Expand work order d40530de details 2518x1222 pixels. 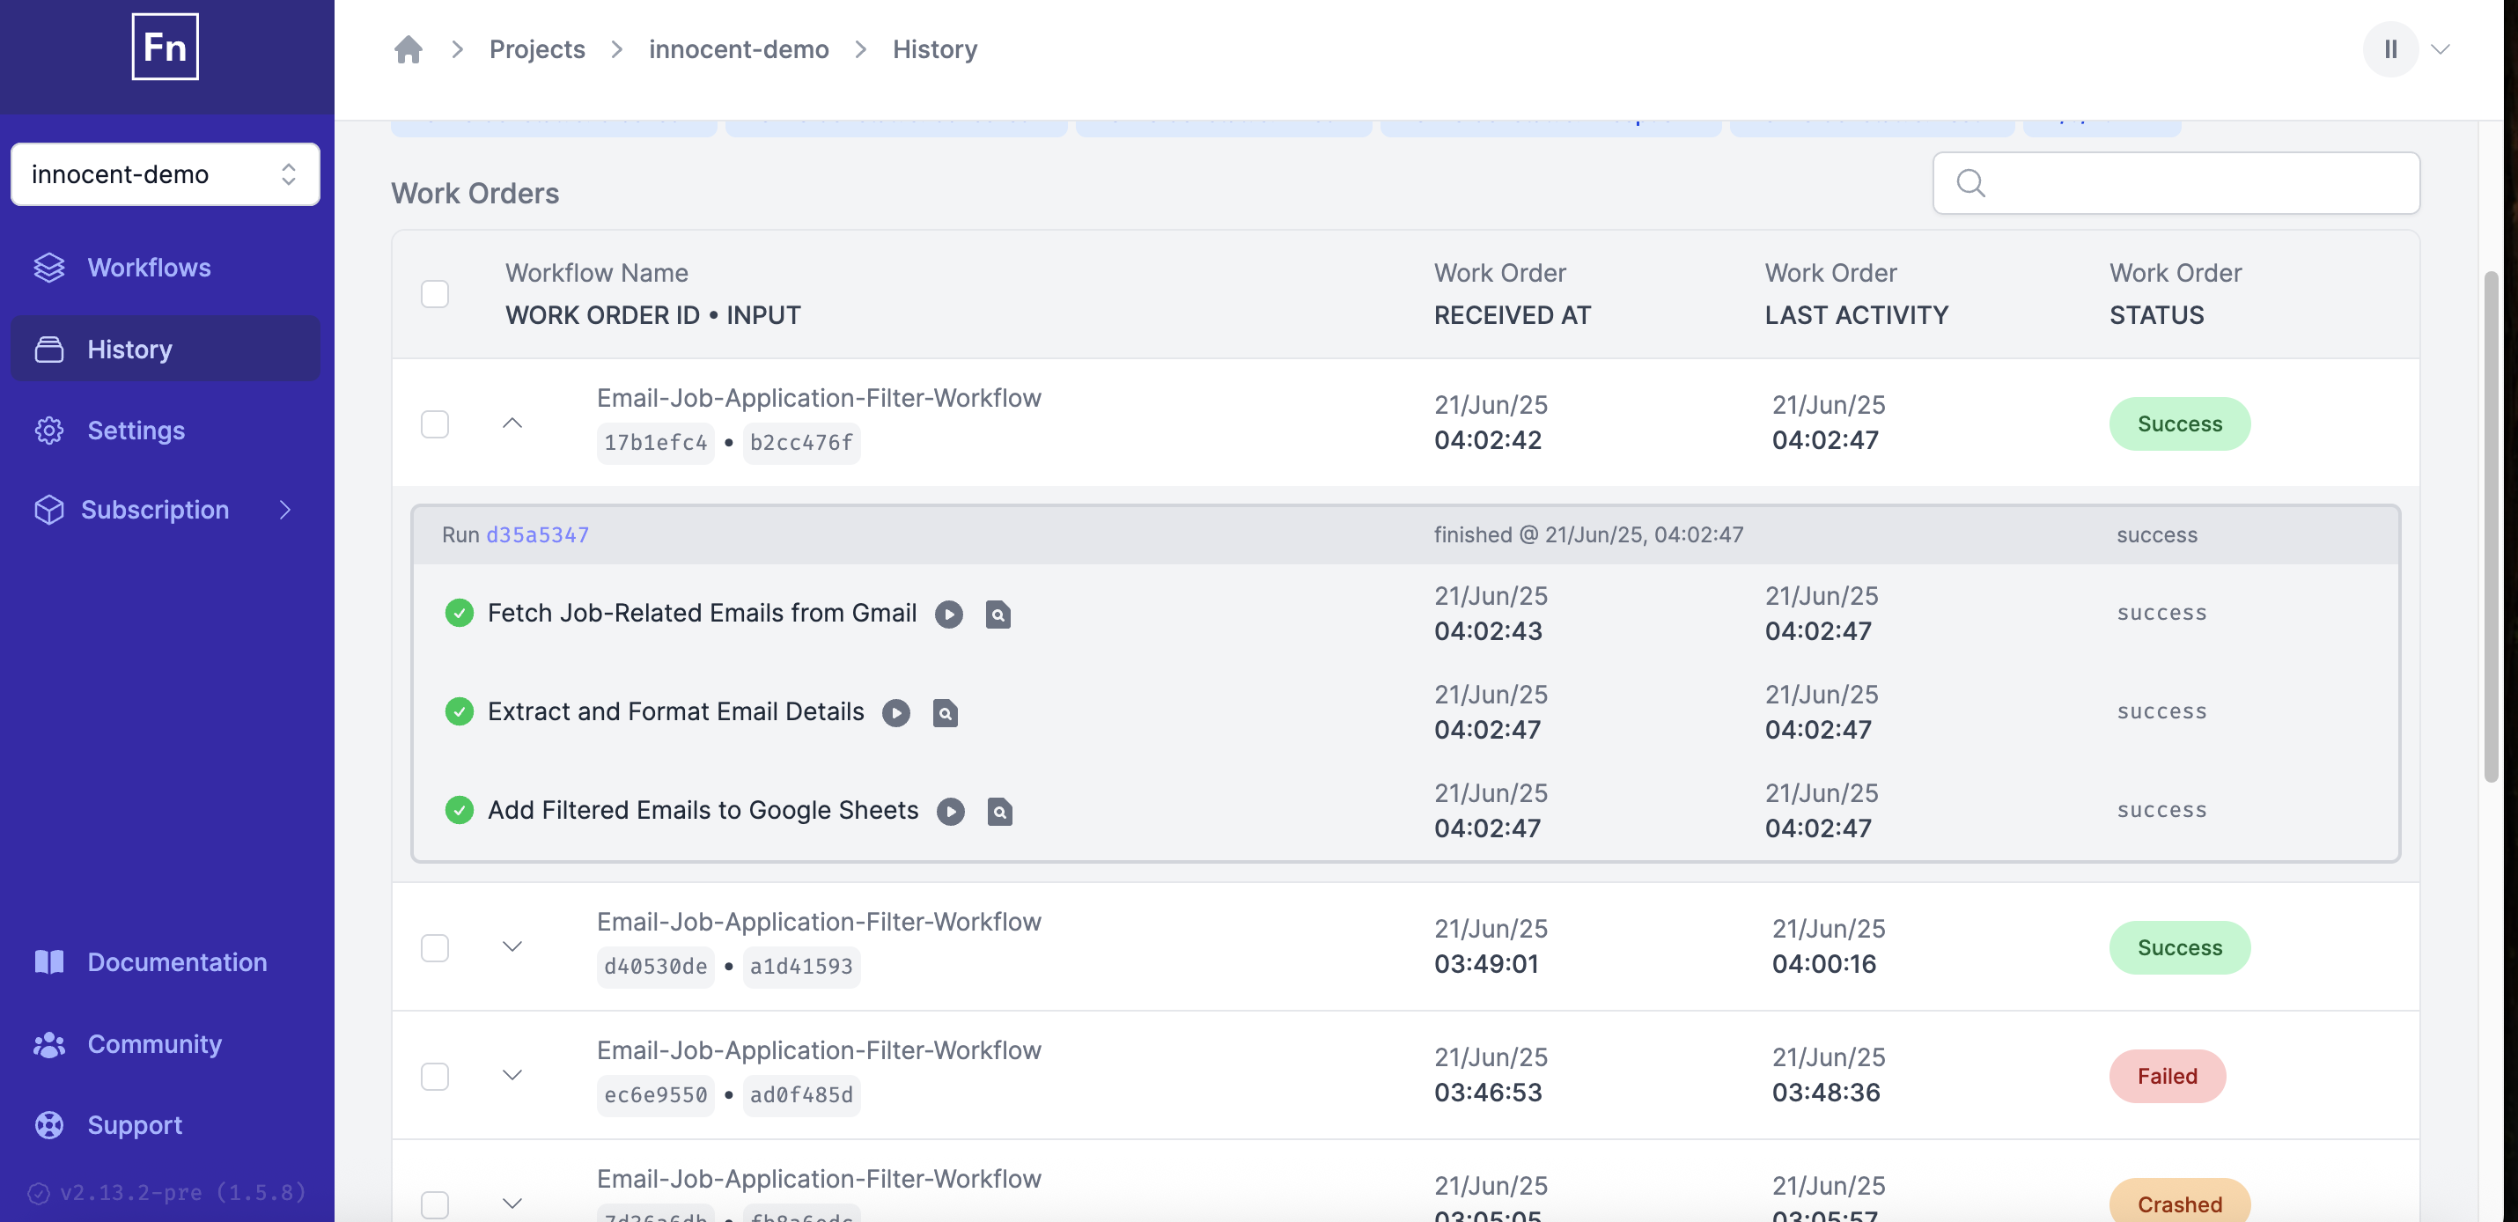point(512,946)
